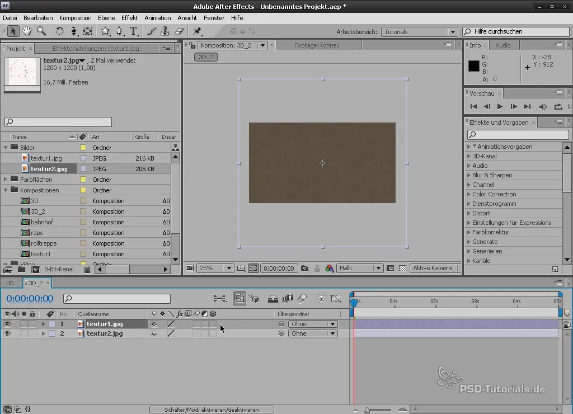Click the snapshot camera icon in viewer
The image size is (573, 414).
305,269
